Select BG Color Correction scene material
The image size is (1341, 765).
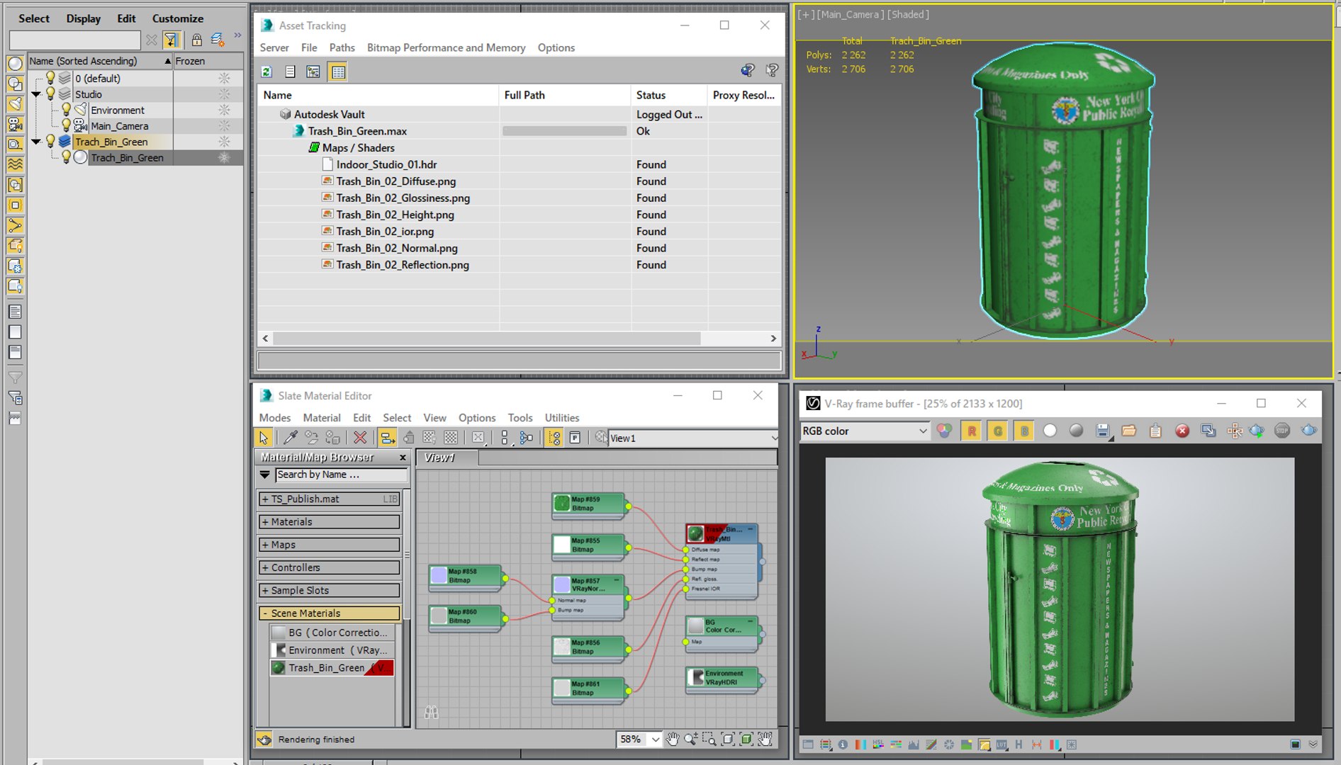click(x=332, y=633)
